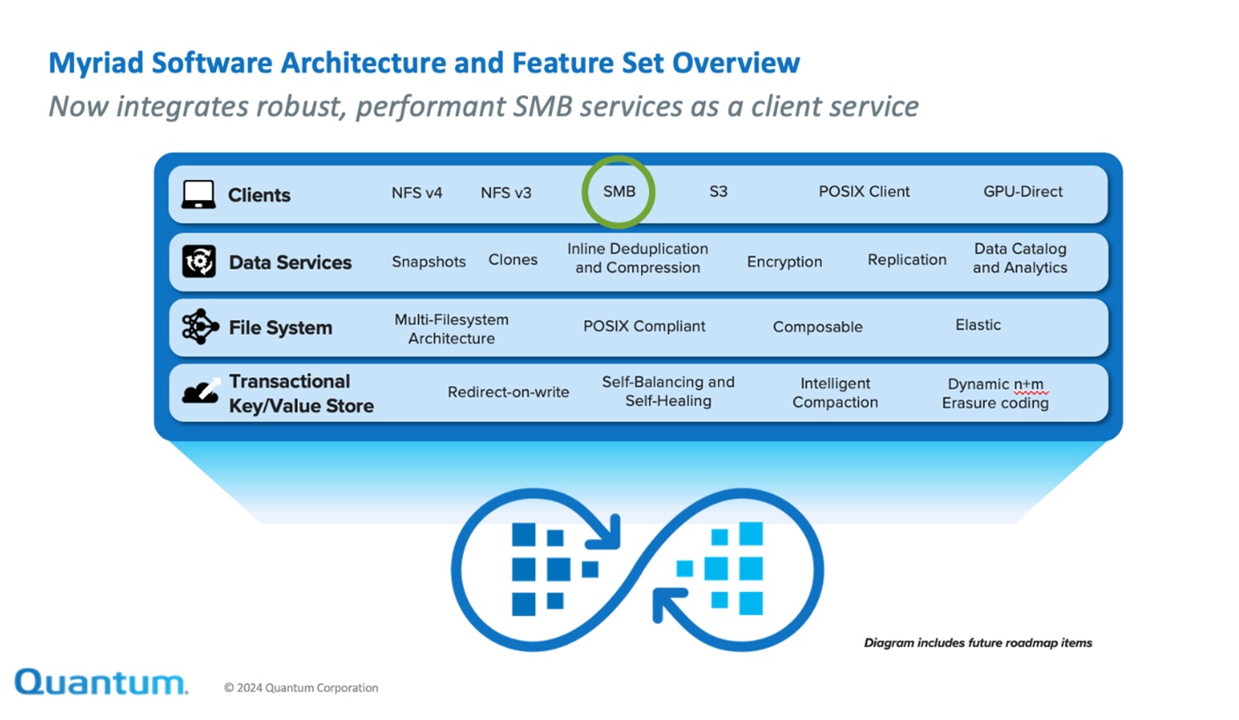
Task: Click the S3 client entry
Action: coord(719,191)
